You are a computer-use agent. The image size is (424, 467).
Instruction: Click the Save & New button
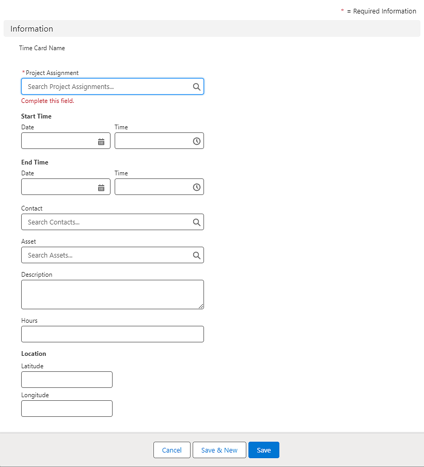click(x=219, y=450)
